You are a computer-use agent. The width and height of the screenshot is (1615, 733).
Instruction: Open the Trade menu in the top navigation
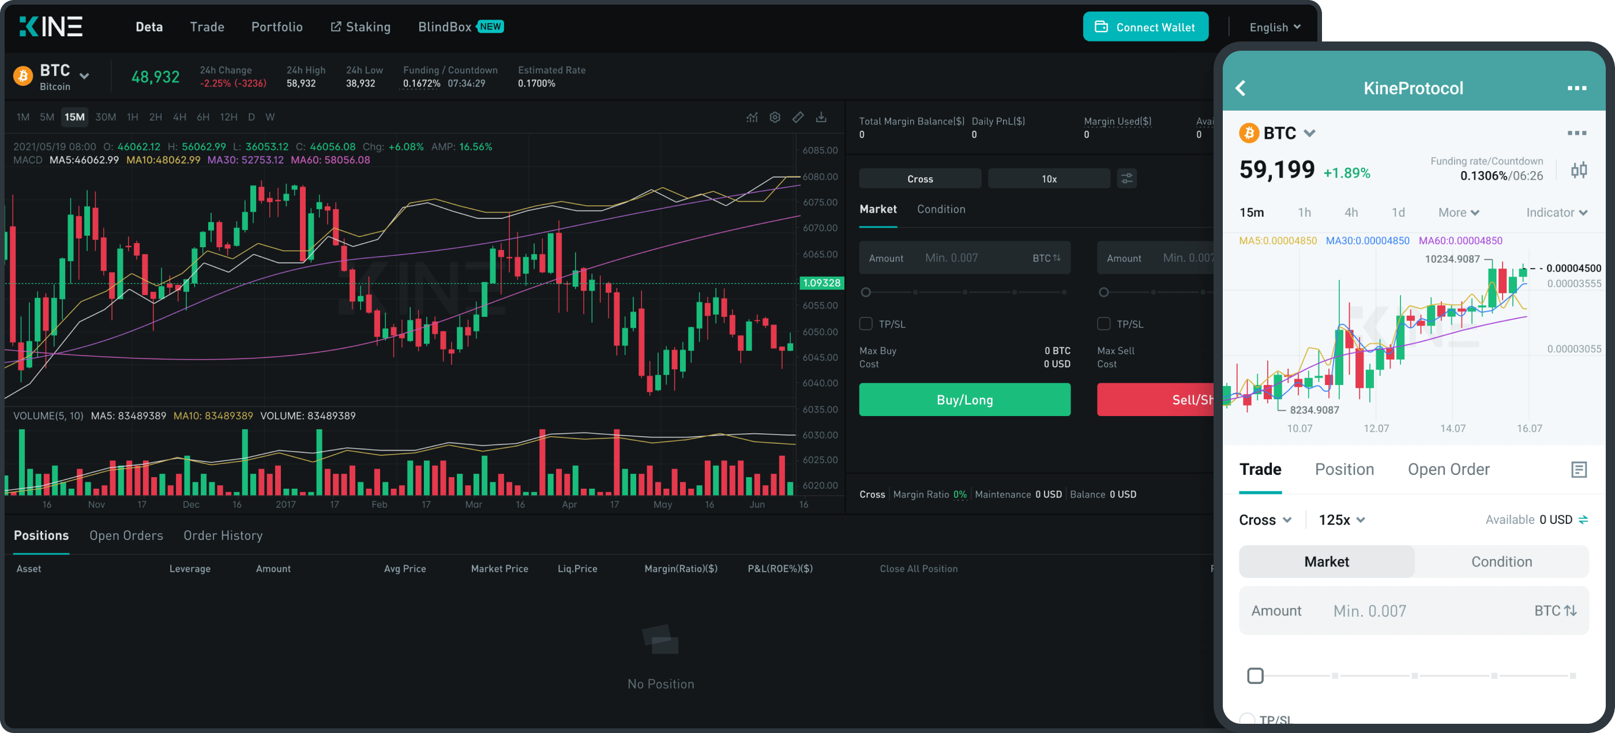[x=207, y=27]
